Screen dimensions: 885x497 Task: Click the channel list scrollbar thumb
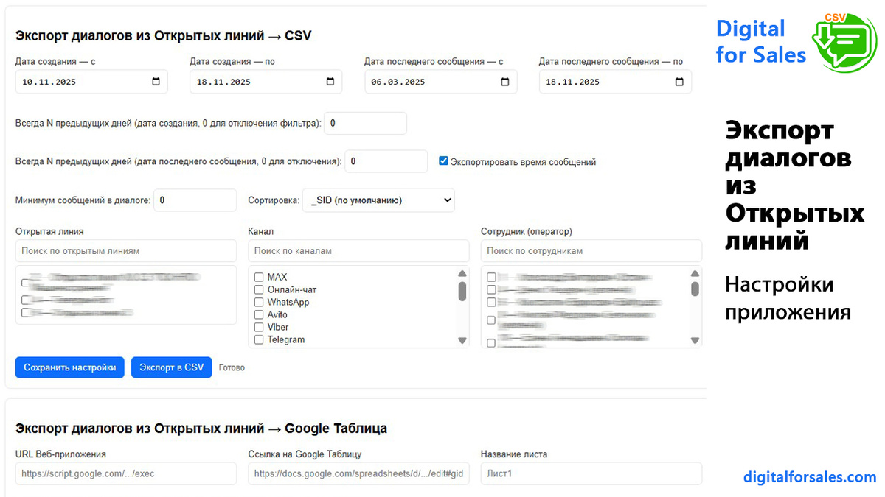[x=462, y=291]
